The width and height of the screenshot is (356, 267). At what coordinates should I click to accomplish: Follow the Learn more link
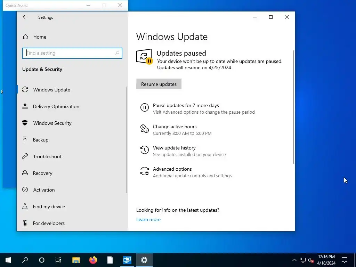(148, 220)
